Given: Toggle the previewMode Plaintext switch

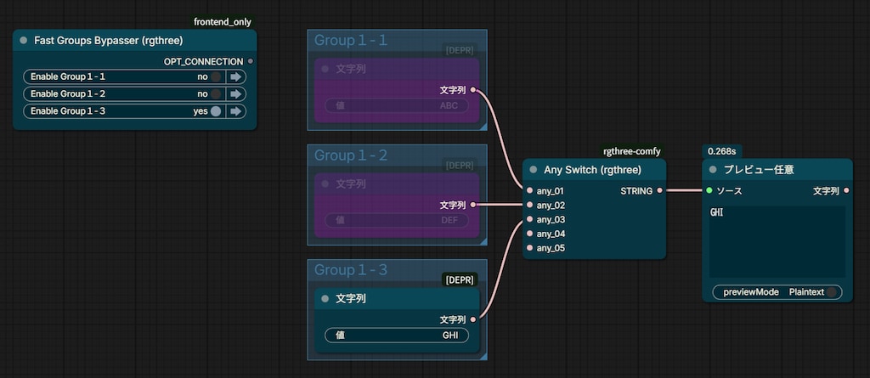Looking at the screenshot, I should 831,292.
